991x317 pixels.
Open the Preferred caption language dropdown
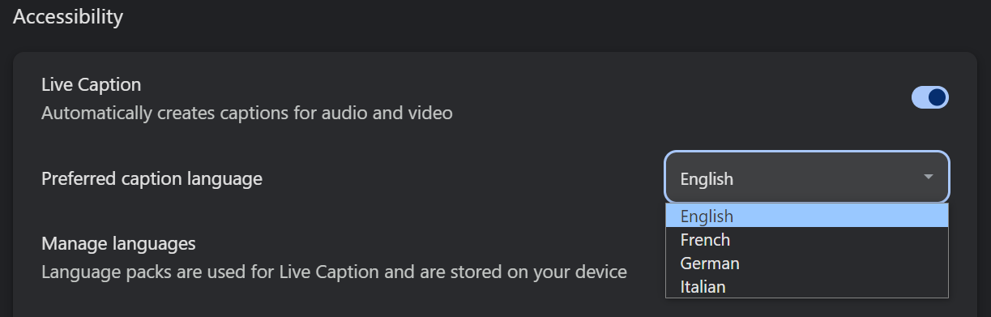pos(807,178)
